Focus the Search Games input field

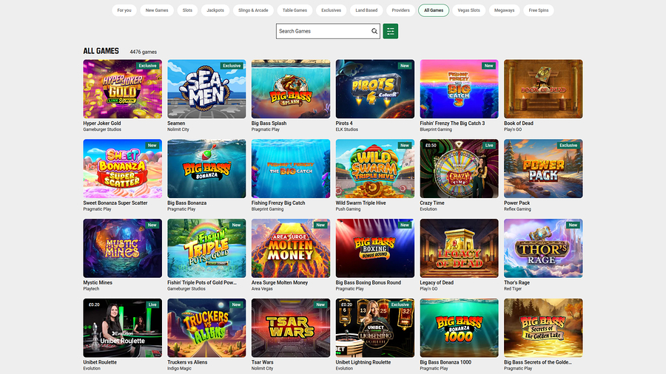328,31
